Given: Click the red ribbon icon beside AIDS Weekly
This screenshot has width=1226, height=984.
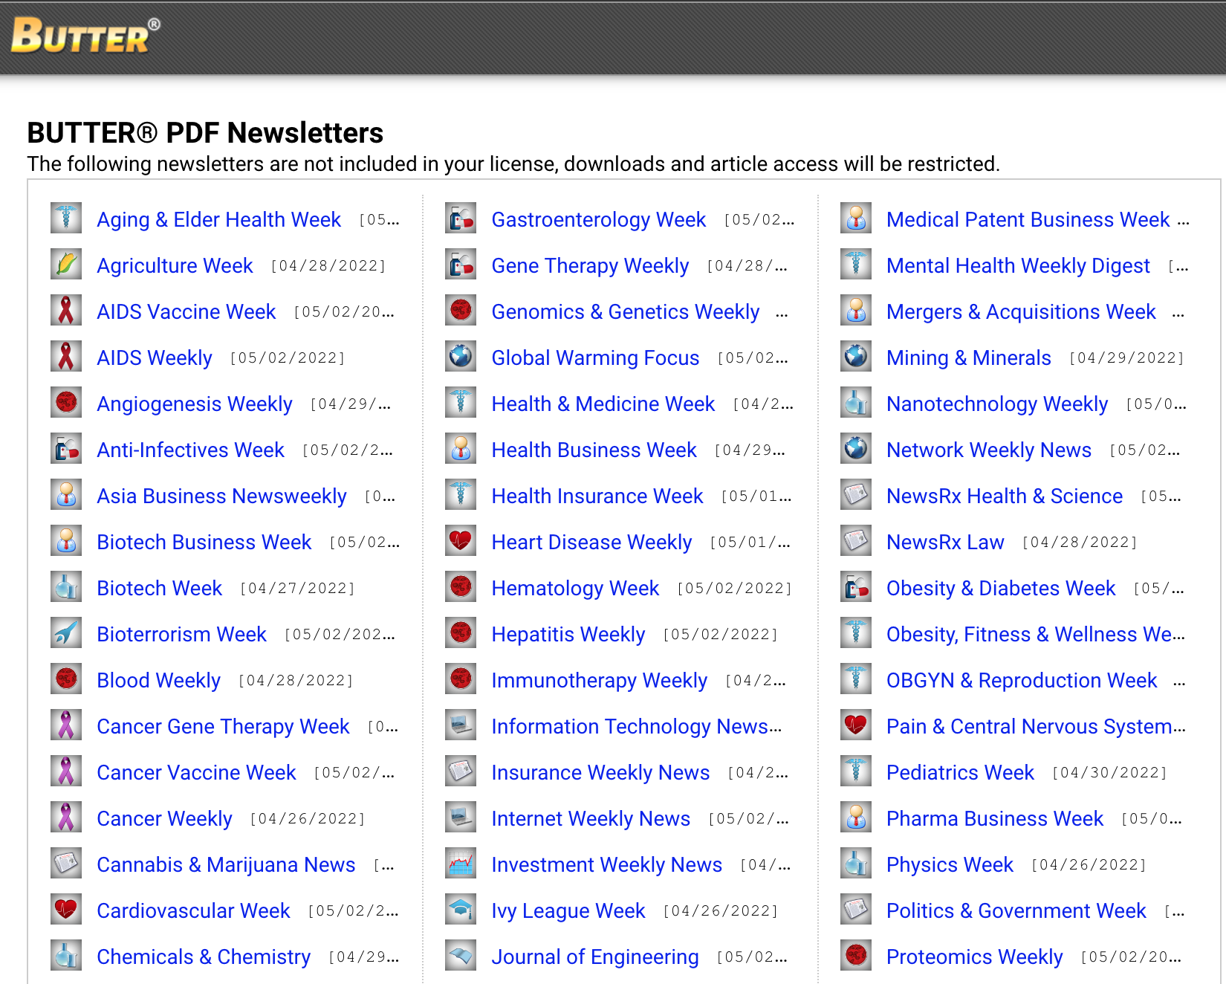Looking at the screenshot, I should (x=66, y=357).
